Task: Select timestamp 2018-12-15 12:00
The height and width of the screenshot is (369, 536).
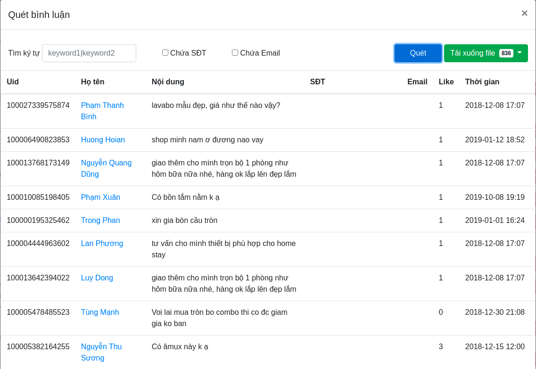Action: tap(495, 347)
